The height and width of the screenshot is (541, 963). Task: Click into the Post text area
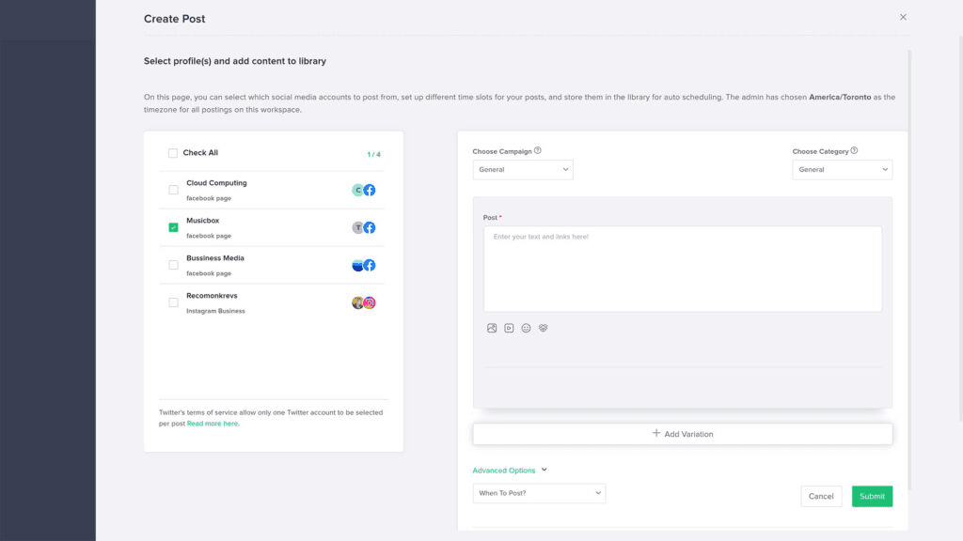pyautogui.click(x=683, y=269)
